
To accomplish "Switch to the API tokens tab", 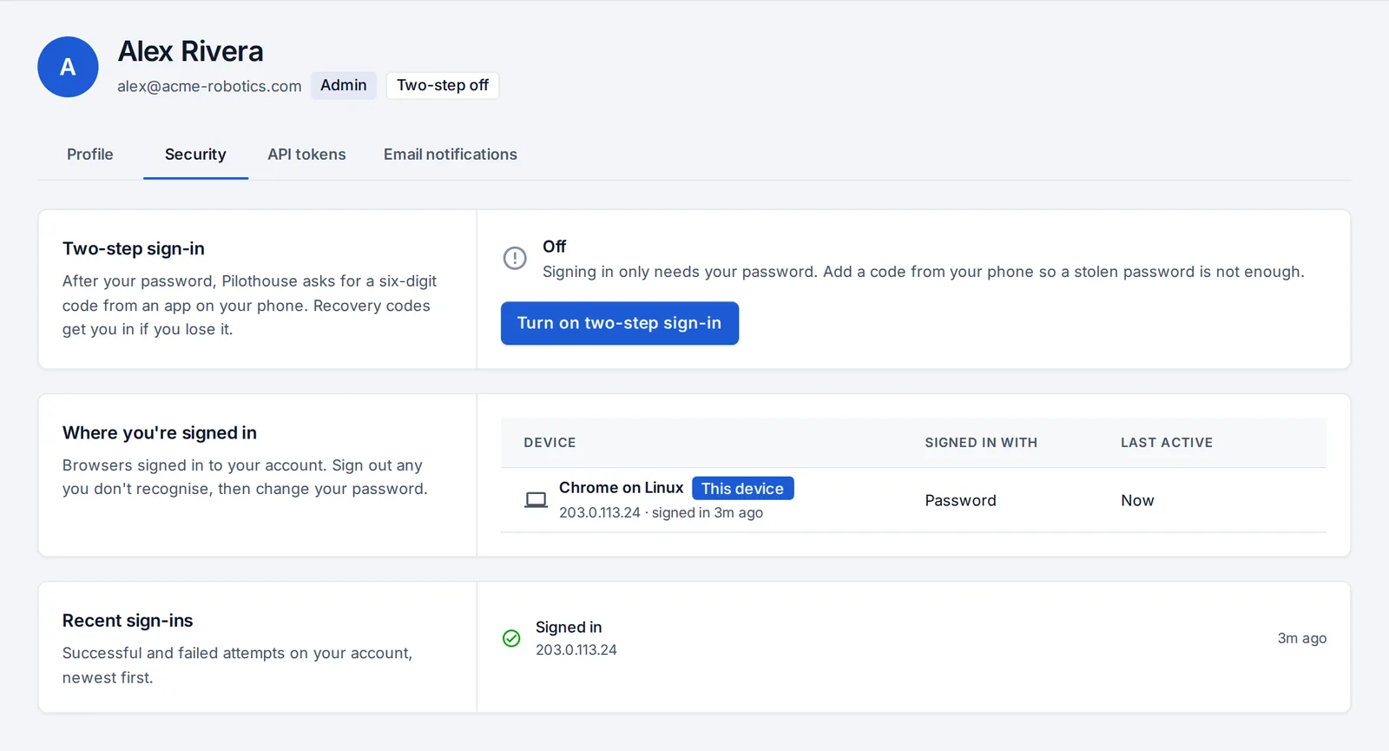I will 306,155.
